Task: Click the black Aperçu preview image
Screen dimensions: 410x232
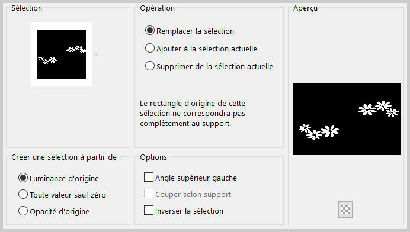Action: (347, 119)
